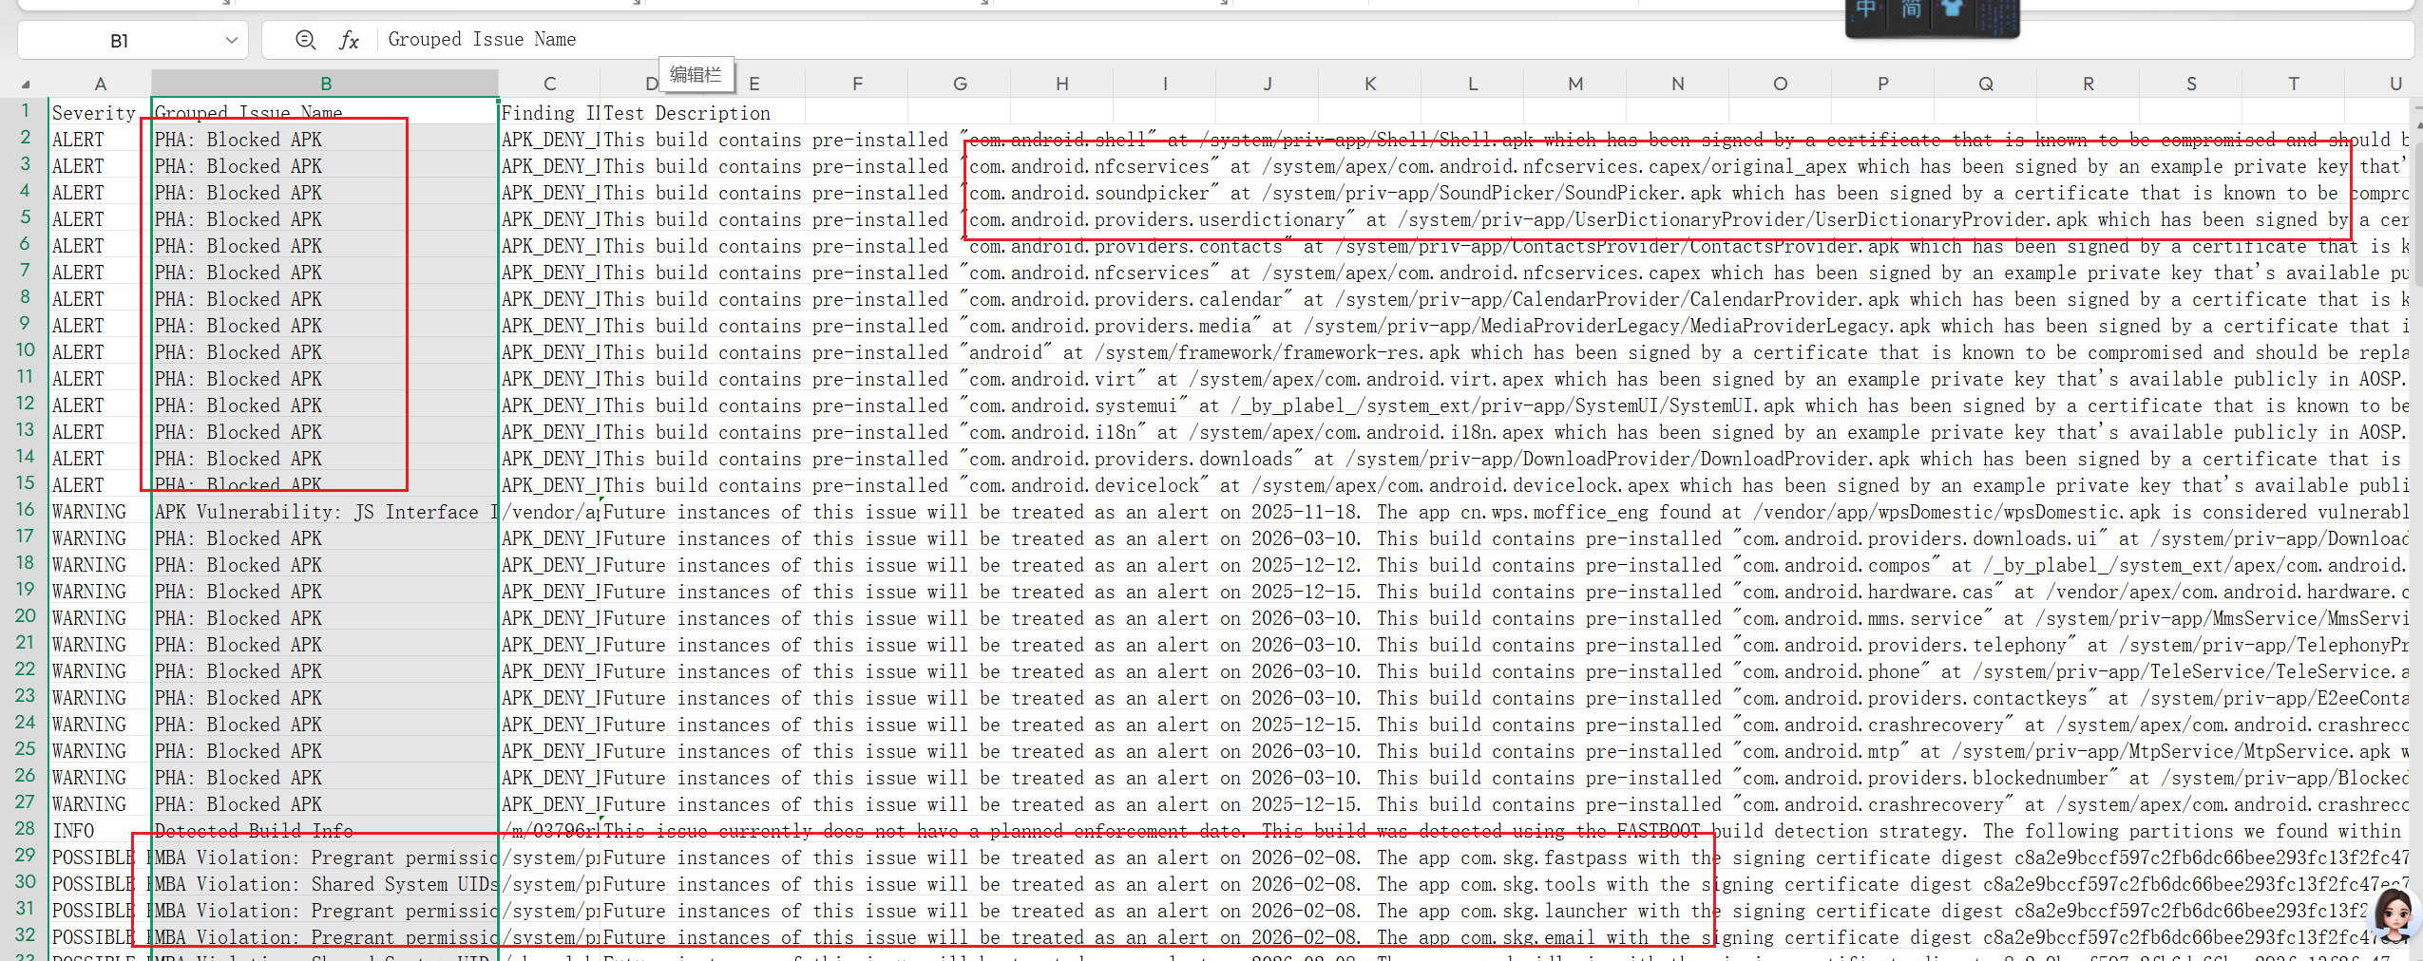Screen dimensions: 2423x961
Task: Click APK Vulnerability: JS Interface cell
Action: click(x=325, y=512)
